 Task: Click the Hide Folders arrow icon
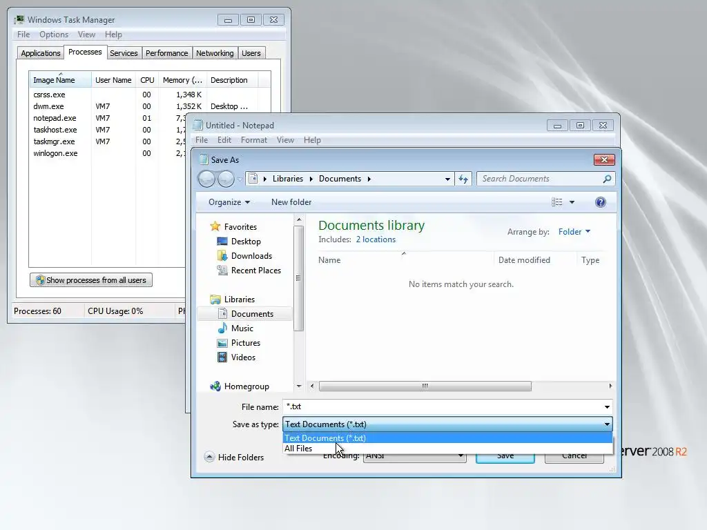(x=209, y=457)
